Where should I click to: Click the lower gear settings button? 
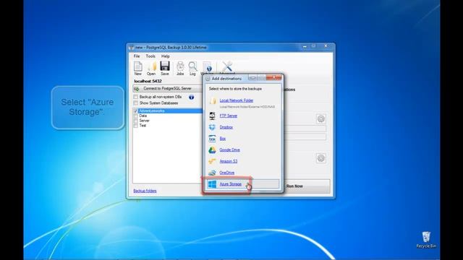tap(321, 158)
